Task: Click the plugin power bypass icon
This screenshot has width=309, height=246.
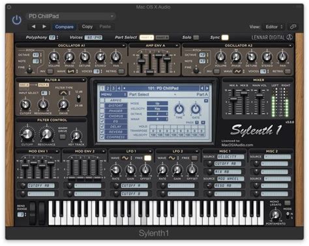Action: coord(16,20)
